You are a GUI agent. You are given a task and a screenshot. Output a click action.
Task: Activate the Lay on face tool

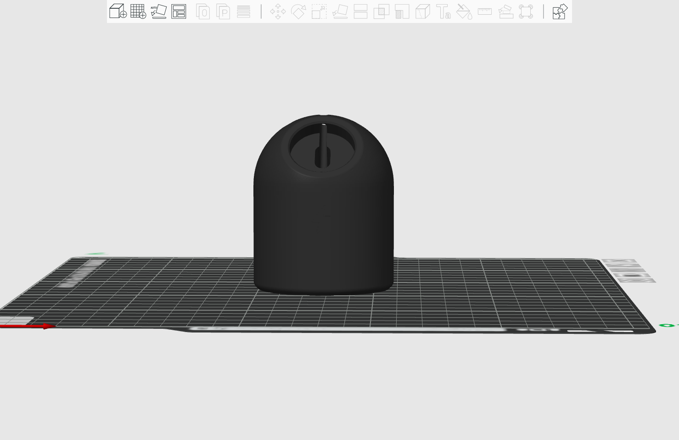(340, 12)
